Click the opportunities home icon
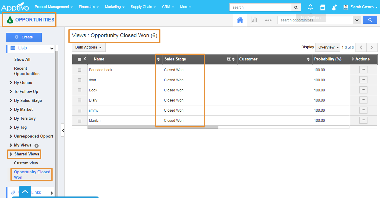This screenshot has height=198, width=380. (x=240, y=20)
